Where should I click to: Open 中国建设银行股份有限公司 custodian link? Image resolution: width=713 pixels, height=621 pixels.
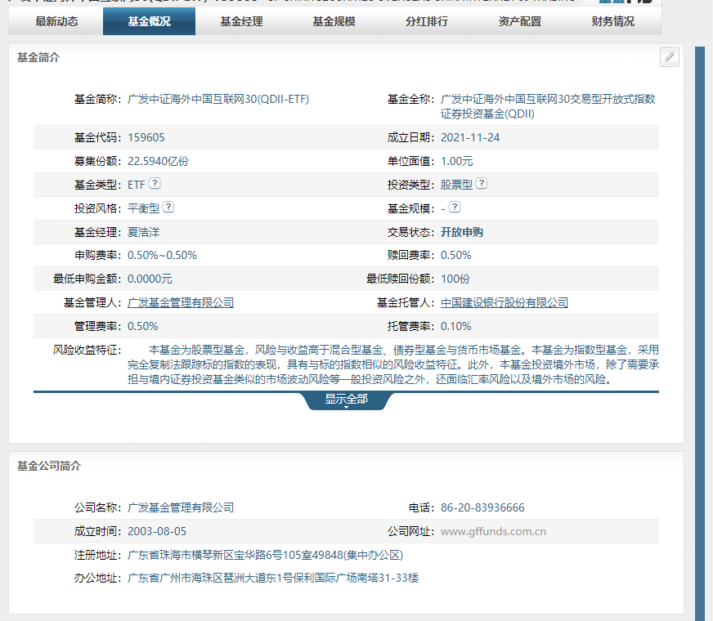pos(504,302)
